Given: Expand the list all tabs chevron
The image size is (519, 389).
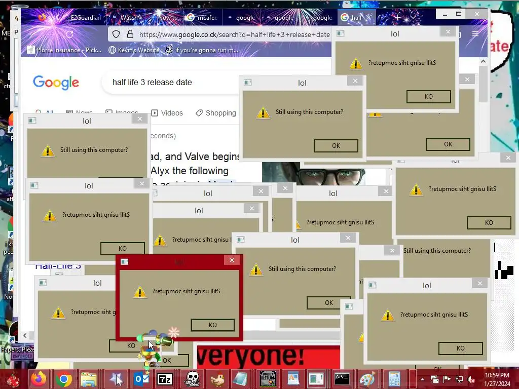Looking at the screenshot, I should pyautogui.click(x=413, y=17).
